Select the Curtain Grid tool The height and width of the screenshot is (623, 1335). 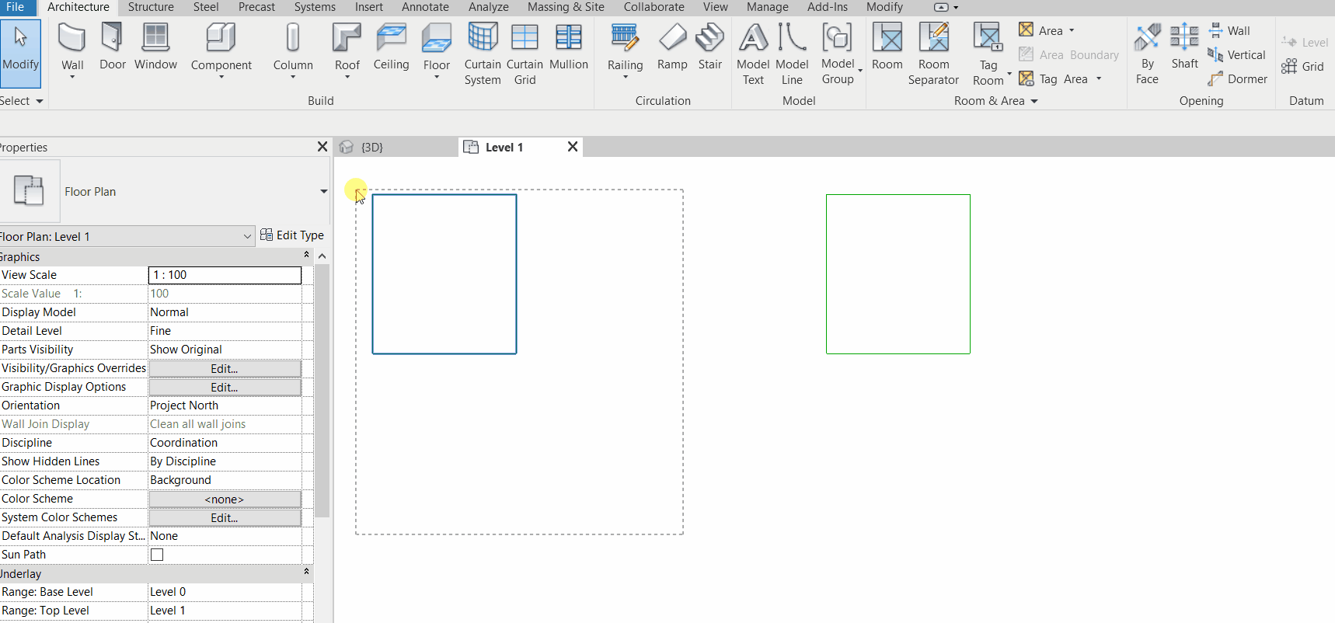tap(525, 54)
